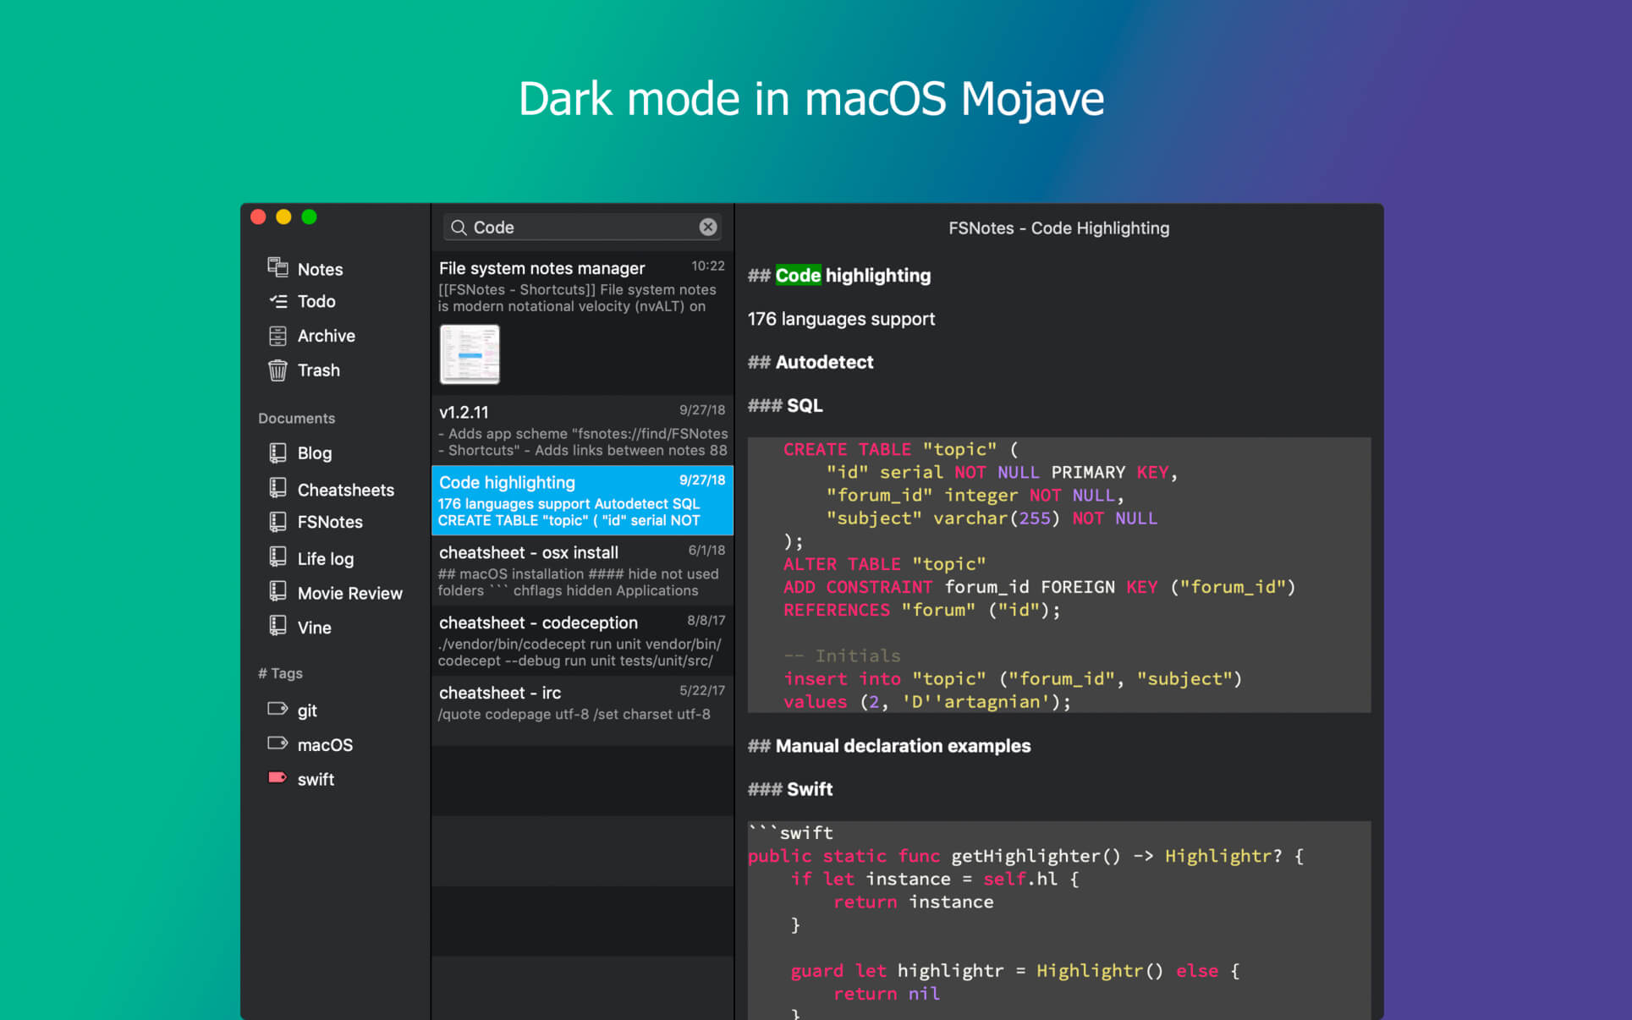This screenshot has width=1632, height=1020.
Task: Select the macOS tag
Action: pos(324,744)
